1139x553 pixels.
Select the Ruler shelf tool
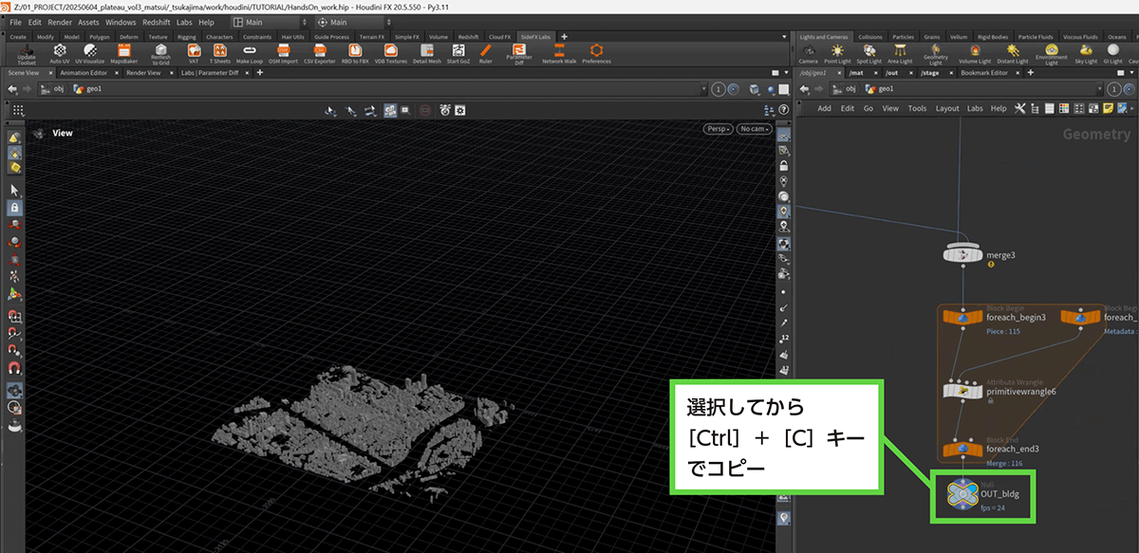(485, 52)
